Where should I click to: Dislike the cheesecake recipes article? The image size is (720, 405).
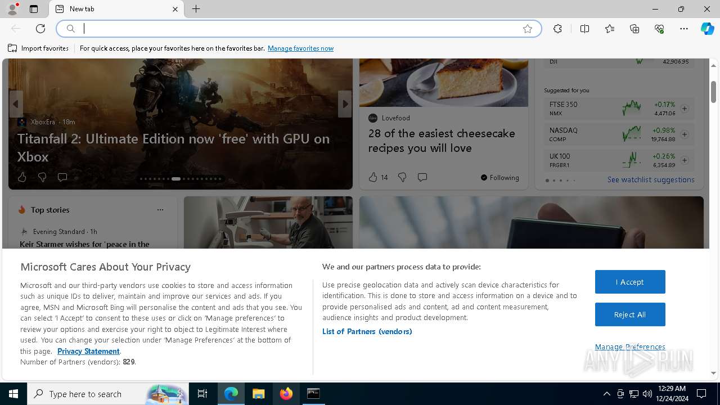click(402, 177)
